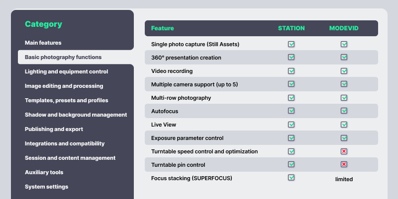
Task: Click MODEVID checkmark for Live View
Action: coord(344,124)
